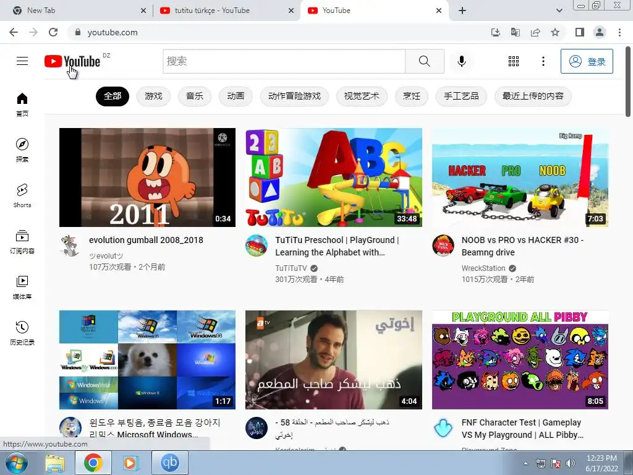Screen dimensions: 633x475
Task: Open the WreckStation channel name
Action: (x=483, y=268)
